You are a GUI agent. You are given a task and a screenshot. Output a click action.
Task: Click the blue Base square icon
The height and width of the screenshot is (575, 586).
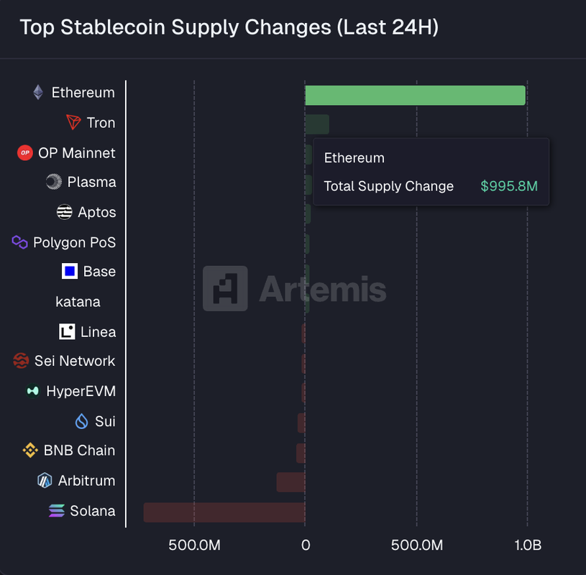70,272
